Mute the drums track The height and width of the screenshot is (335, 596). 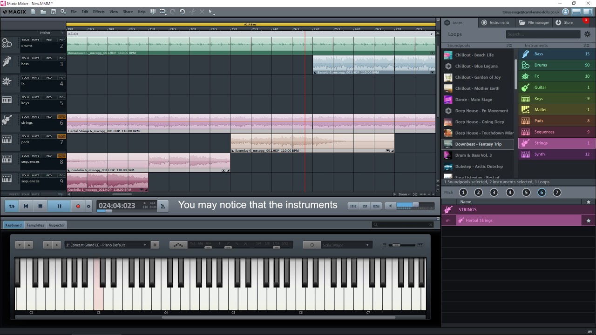[36, 40]
